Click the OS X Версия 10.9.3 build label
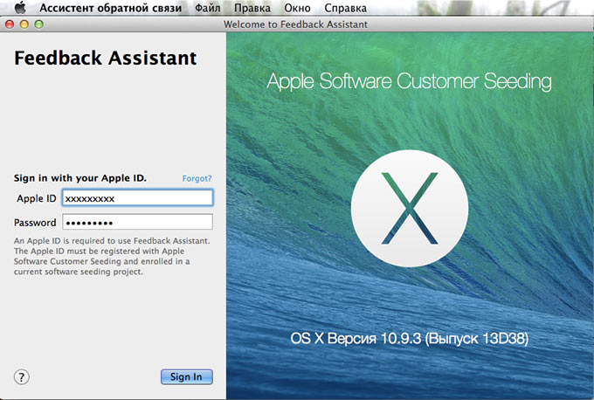594x400 pixels. (x=409, y=337)
